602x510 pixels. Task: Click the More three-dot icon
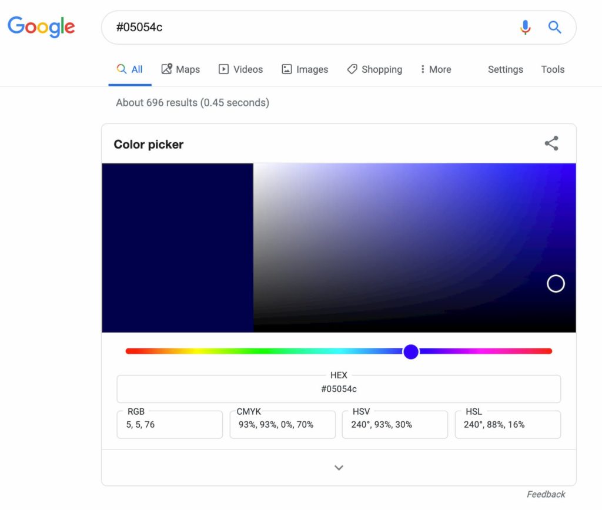[x=423, y=69]
